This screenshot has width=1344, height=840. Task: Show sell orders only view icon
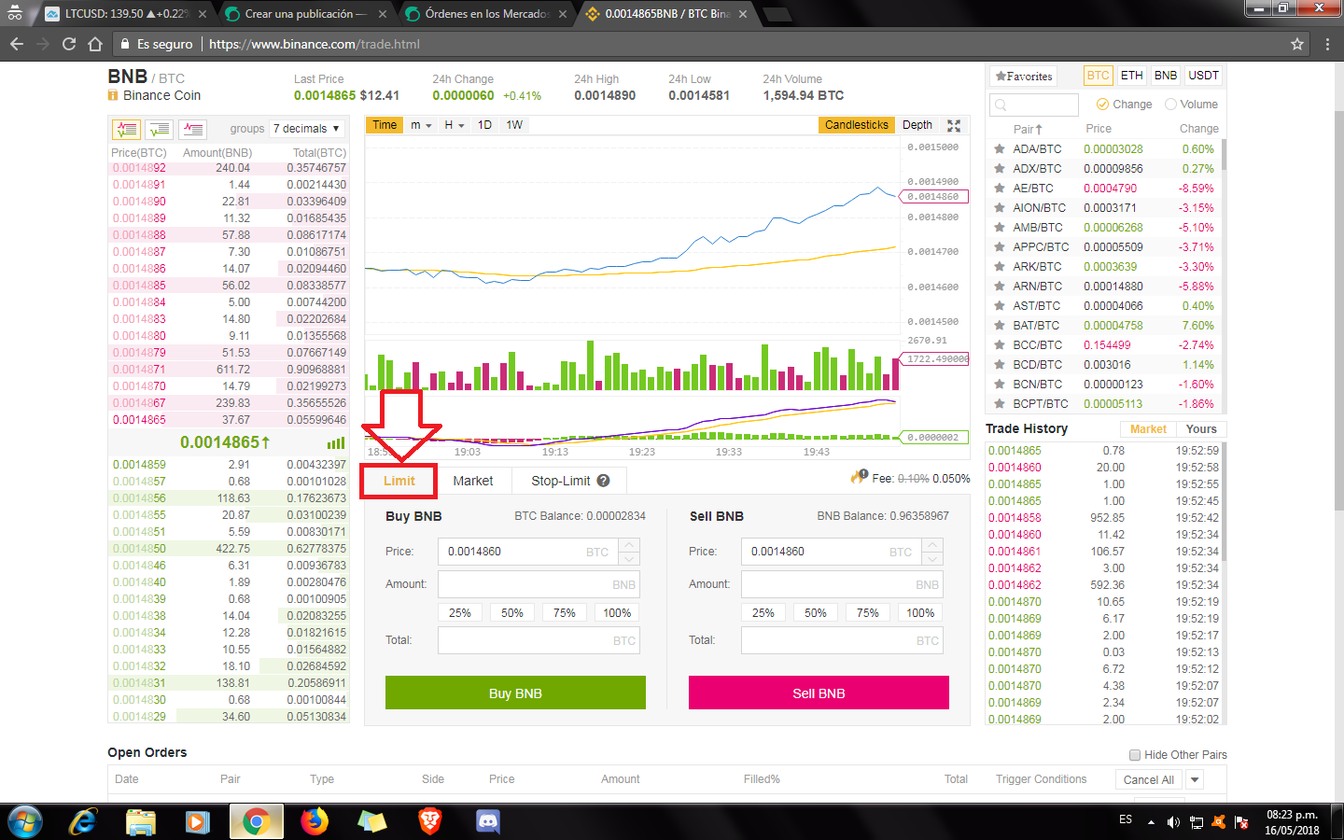(x=193, y=130)
